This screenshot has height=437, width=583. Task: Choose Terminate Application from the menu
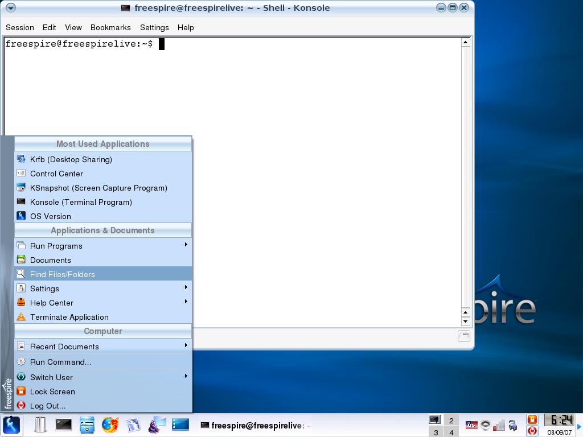coord(103,316)
